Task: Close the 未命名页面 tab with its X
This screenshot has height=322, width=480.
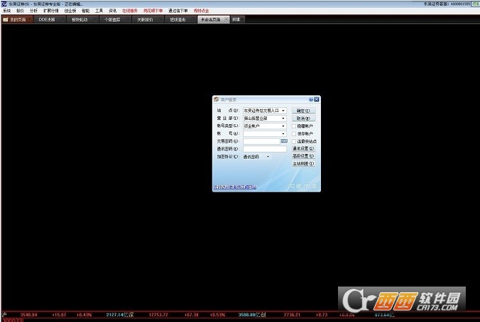Action: (227, 20)
